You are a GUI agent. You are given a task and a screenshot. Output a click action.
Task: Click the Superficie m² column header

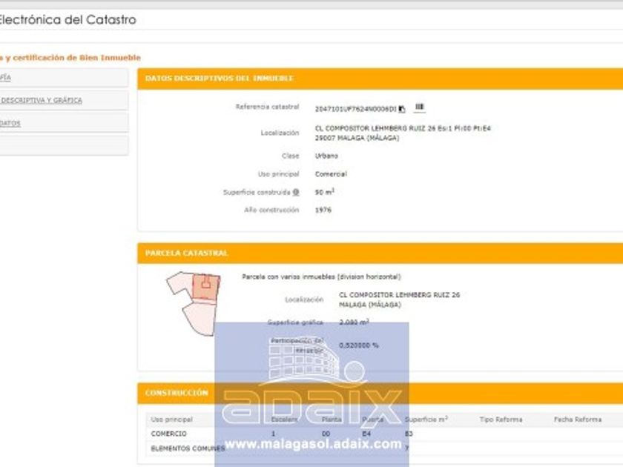click(x=426, y=420)
